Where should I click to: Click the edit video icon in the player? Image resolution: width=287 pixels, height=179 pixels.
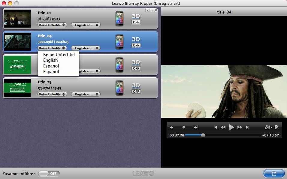pos(276,127)
